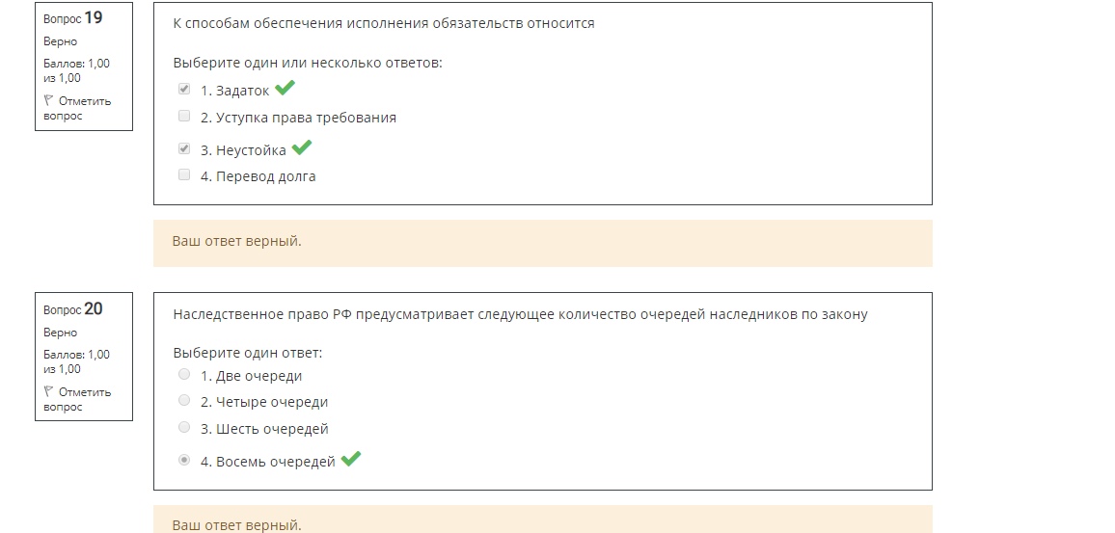1115x533 pixels.
Task: Click the flag icon in question 19 box
Action: pyautogui.click(x=48, y=101)
